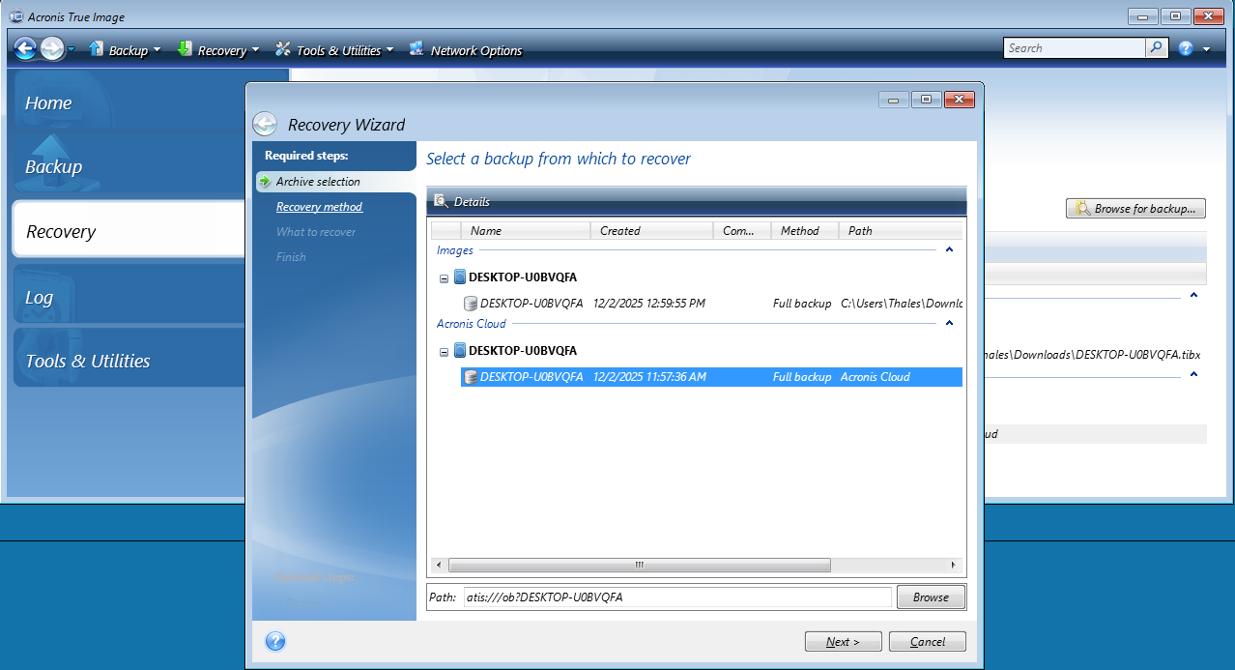1235x670 pixels.
Task: Click the Acronis Cloud backup disk icon
Action: [x=472, y=377]
